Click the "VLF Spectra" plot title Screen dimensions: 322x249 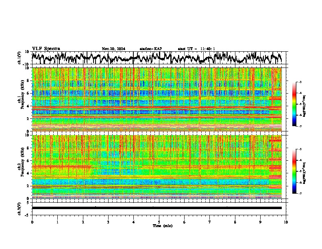click(x=46, y=48)
